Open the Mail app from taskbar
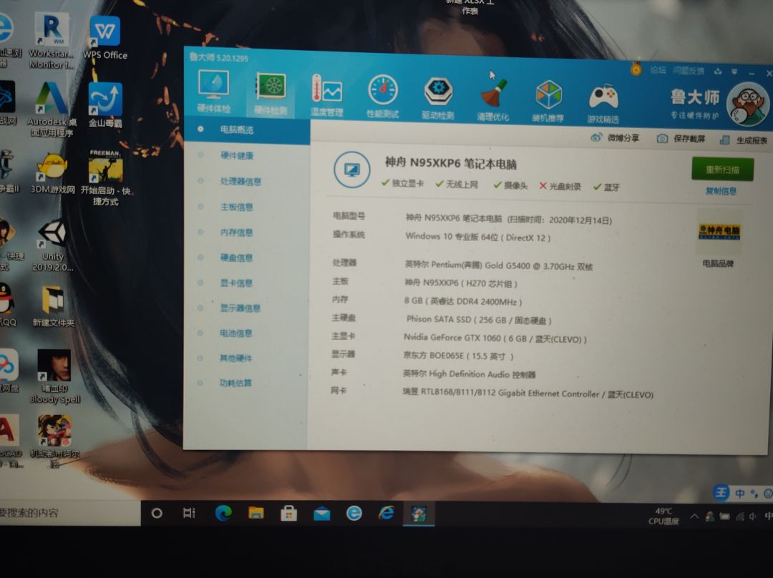 coord(321,514)
